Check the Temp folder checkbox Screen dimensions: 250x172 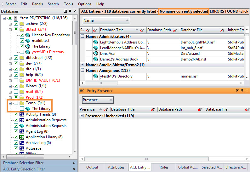[x=16, y=103]
